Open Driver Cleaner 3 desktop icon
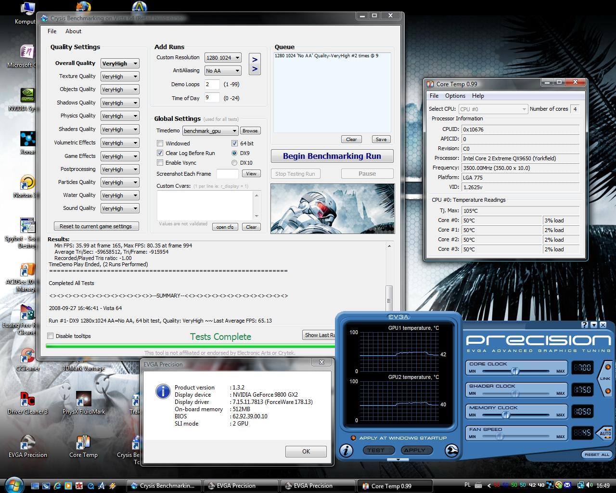The image size is (616, 493). [27, 403]
